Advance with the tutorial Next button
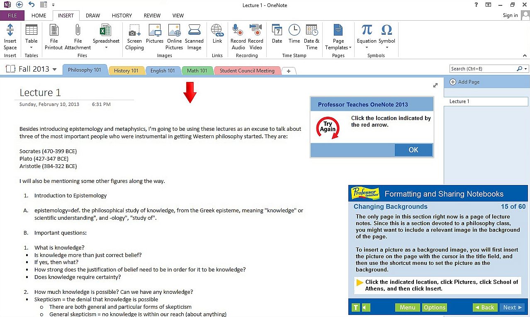530x317 pixels. pyautogui.click(x=512, y=307)
